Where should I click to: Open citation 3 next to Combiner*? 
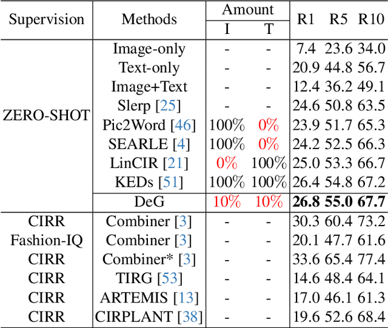click(188, 259)
